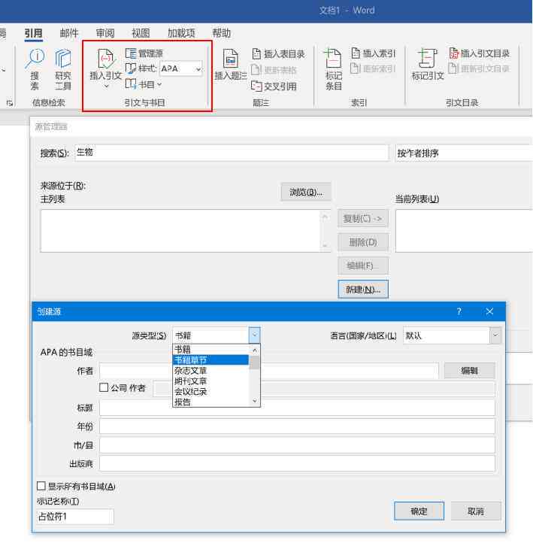Switch to the 邮件 tab
Image resolution: width=533 pixels, height=549 pixels.
point(69,33)
